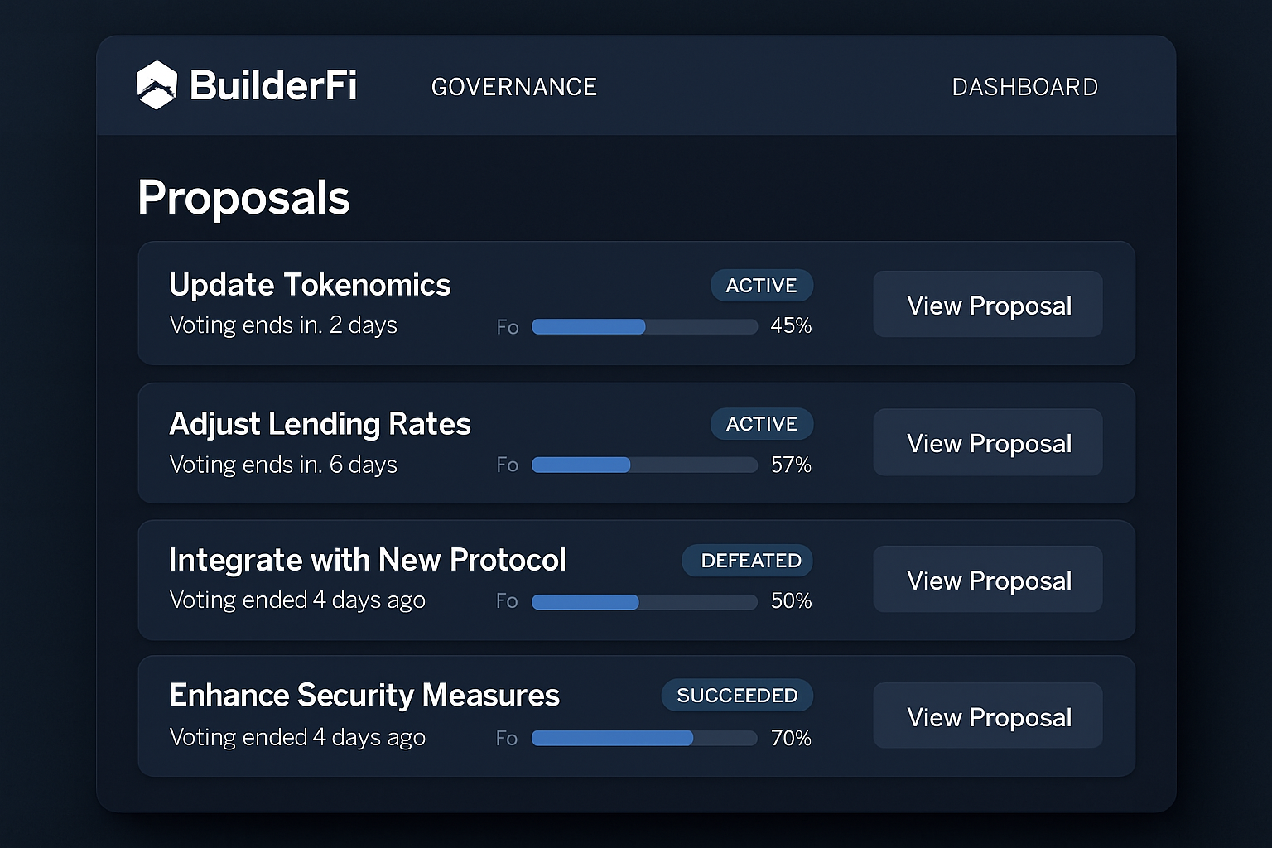The height and width of the screenshot is (848, 1272).
Task: Navigate to the Dashboard
Action: (x=1025, y=86)
